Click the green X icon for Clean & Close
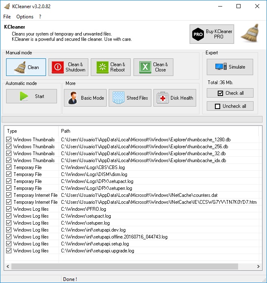This screenshot has height=283, width=267. tap(145, 67)
